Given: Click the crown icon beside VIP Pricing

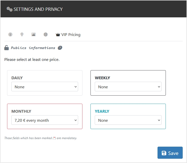Looking at the screenshot, I should click(x=58, y=35).
